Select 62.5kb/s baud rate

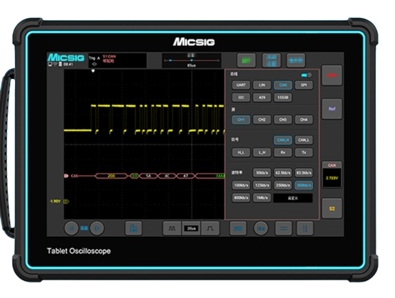pyautogui.click(x=283, y=173)
